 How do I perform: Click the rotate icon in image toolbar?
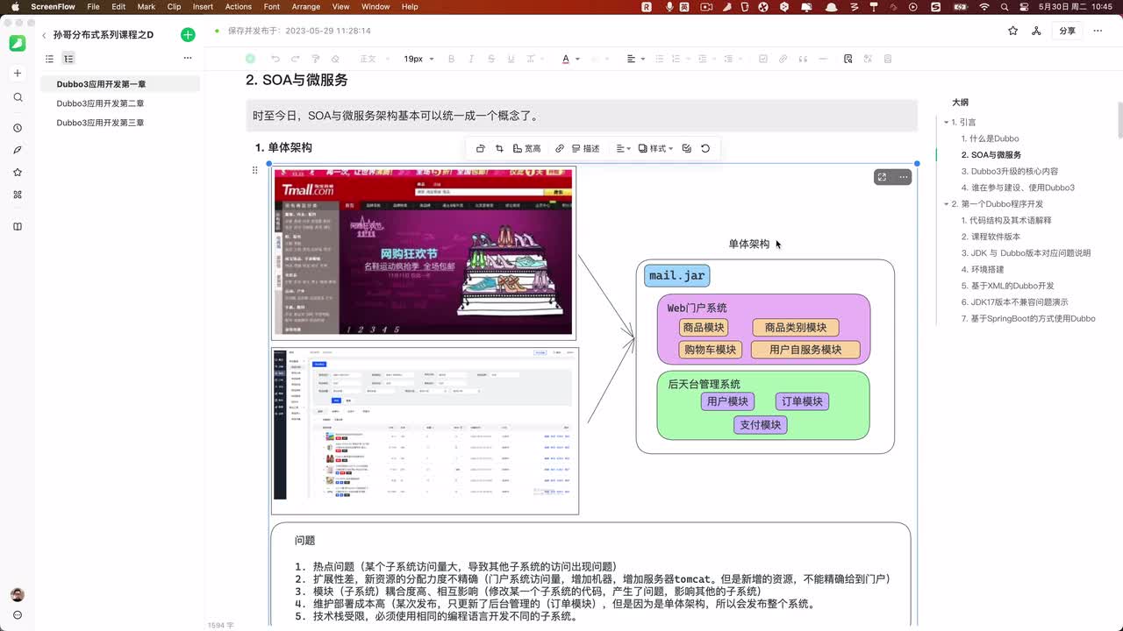[x=480, y=148]
